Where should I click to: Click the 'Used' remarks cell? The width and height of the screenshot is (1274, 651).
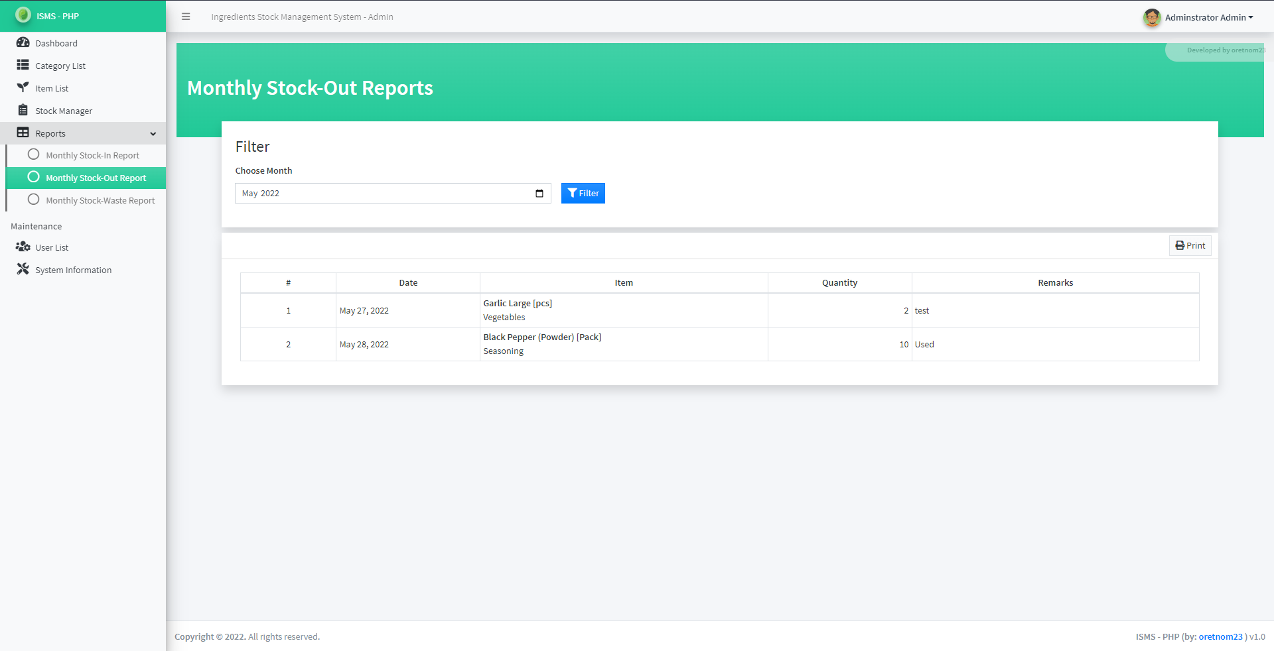1055,344
